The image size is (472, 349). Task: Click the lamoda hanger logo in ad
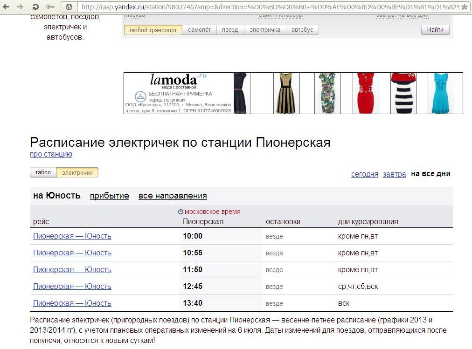point(140,96)
